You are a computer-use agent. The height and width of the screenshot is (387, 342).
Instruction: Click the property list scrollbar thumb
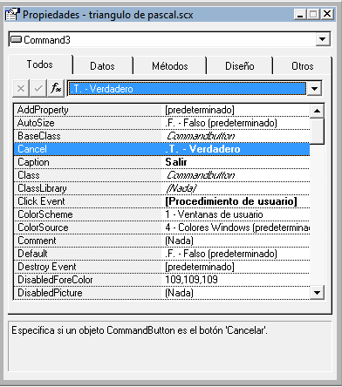[317, 131]
